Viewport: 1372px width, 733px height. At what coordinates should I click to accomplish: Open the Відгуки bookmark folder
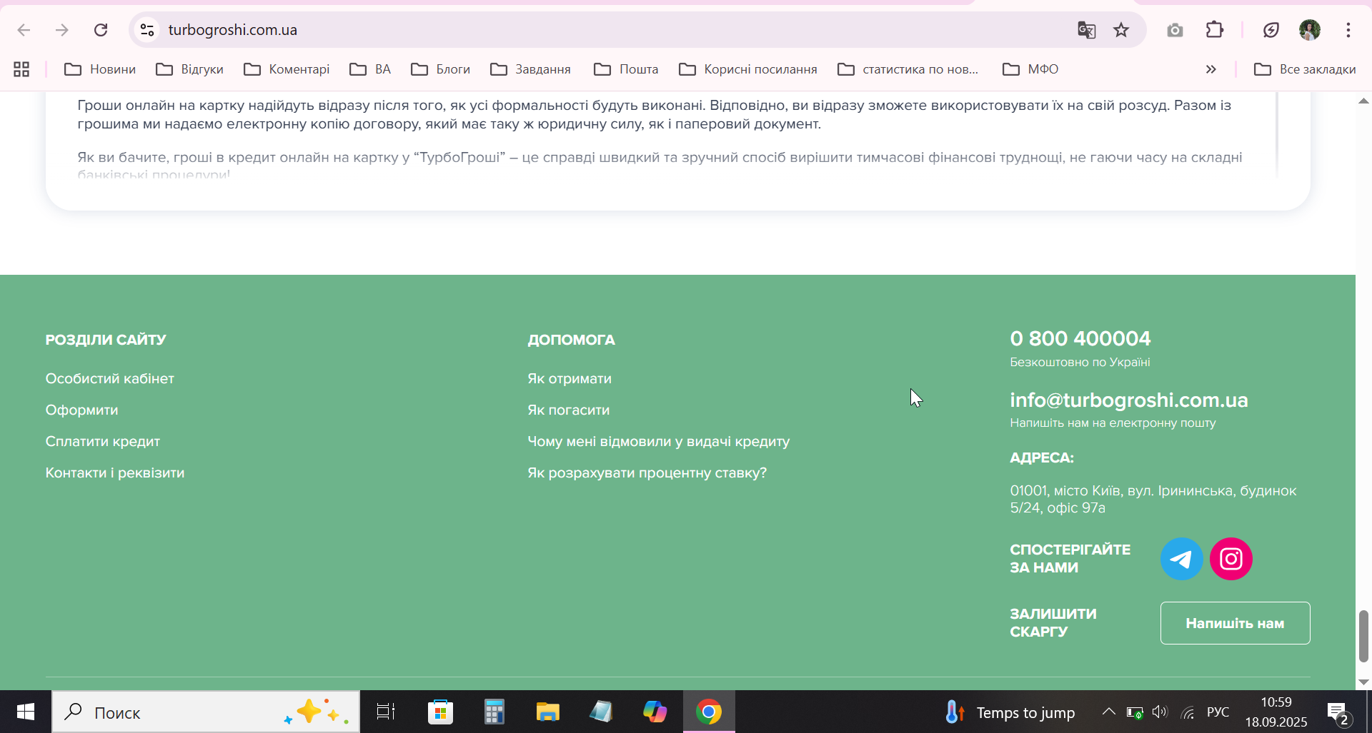(x=189, y=69)
